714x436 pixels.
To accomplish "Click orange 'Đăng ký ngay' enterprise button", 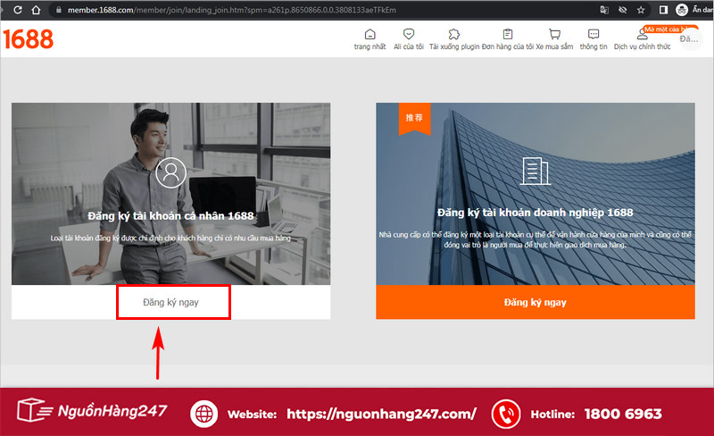I will [x=535, y=303].
